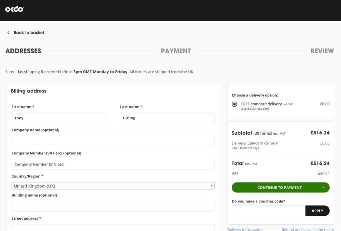This screenshot has height=231, width=341.
Task: Open the Country/Region dropdown
Action: pyautogui.click(x=113, y=186)
